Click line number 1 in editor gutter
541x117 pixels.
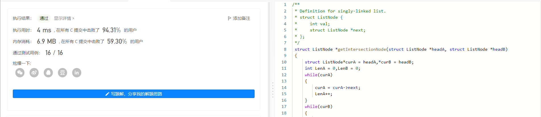point(285,5)
